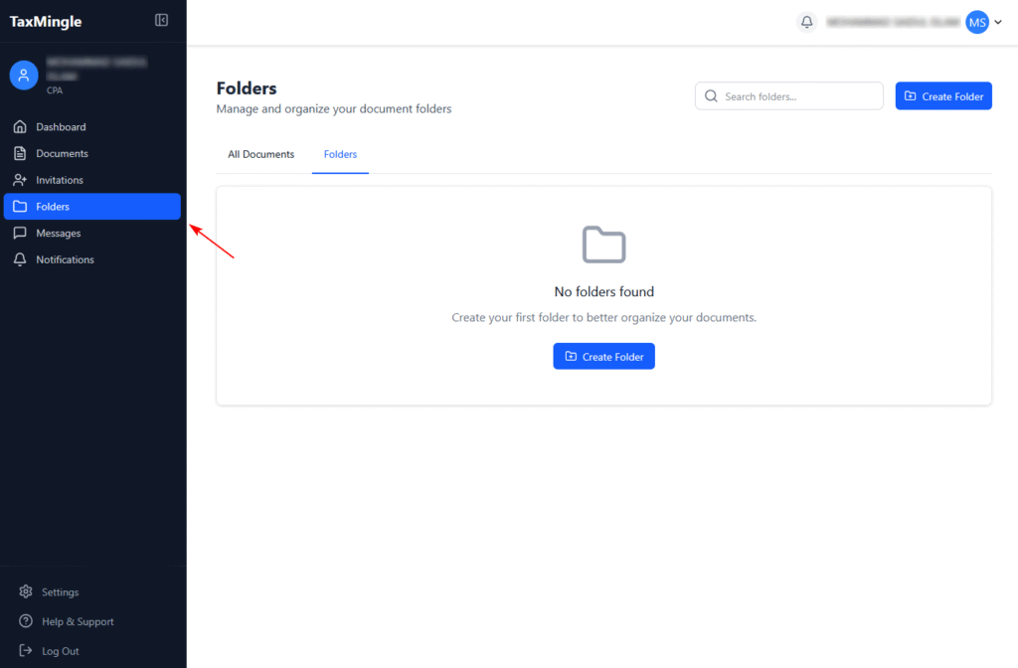
Task: Open Notifications from the sidebar
Action: [65, 259]
